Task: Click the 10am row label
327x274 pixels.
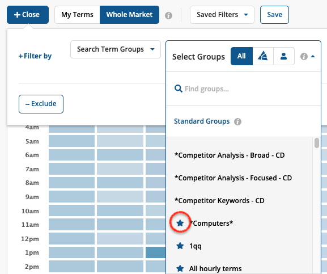Action: click(30, 211)
